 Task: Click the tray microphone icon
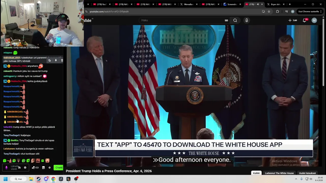coord(302,179)
